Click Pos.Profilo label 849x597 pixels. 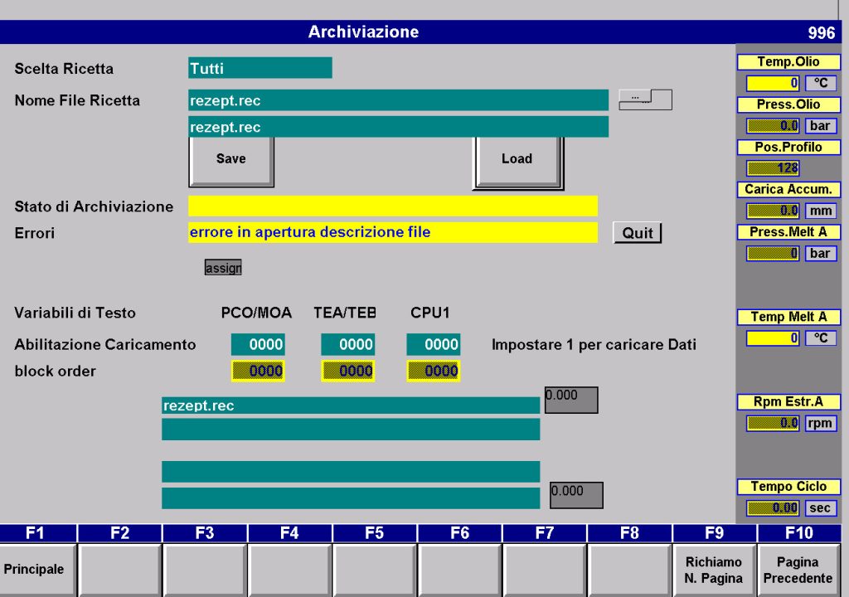pos(788,147)
